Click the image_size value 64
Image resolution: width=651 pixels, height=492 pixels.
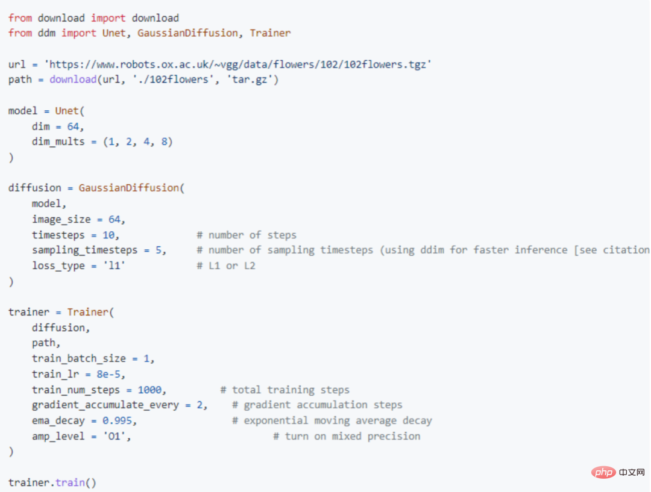coord(114,219)
